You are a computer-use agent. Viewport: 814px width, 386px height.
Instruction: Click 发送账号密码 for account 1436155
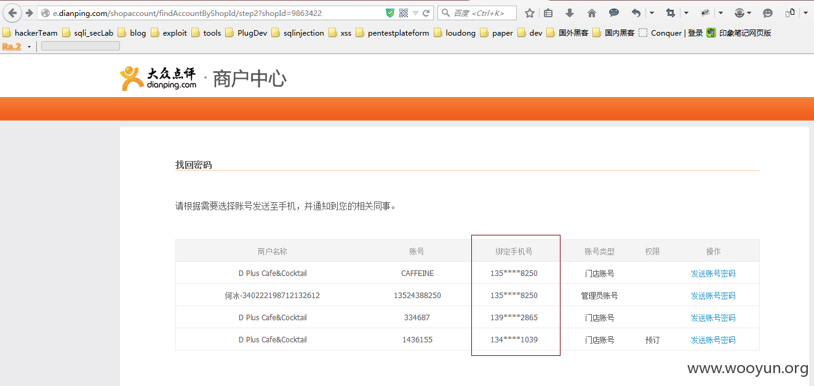coord(713,340)
